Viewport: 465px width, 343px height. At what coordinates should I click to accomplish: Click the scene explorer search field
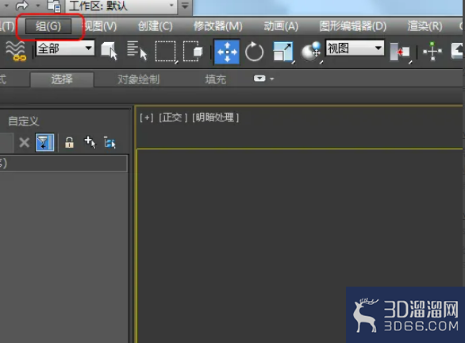click(7, 142)
